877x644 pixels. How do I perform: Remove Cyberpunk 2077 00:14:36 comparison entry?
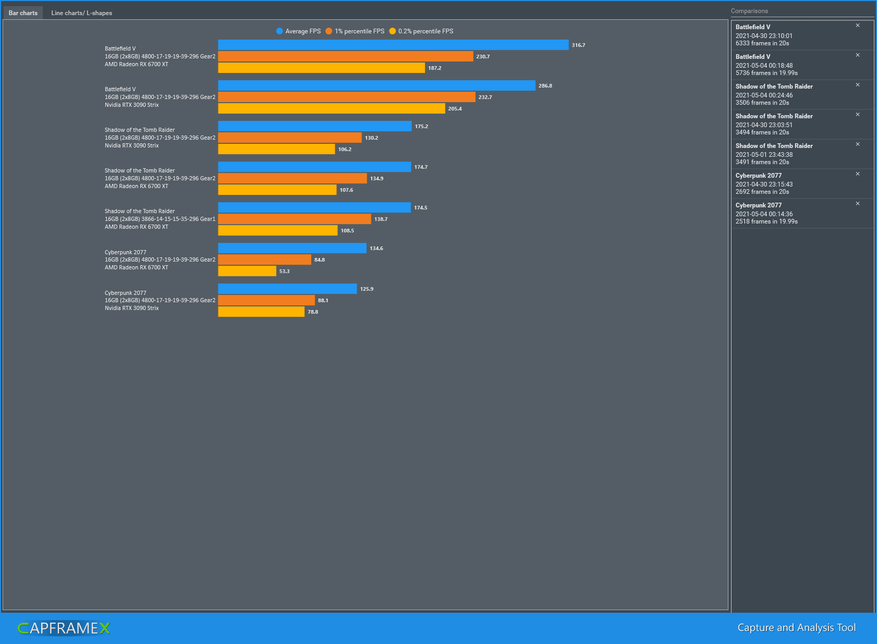pos(857,204)
